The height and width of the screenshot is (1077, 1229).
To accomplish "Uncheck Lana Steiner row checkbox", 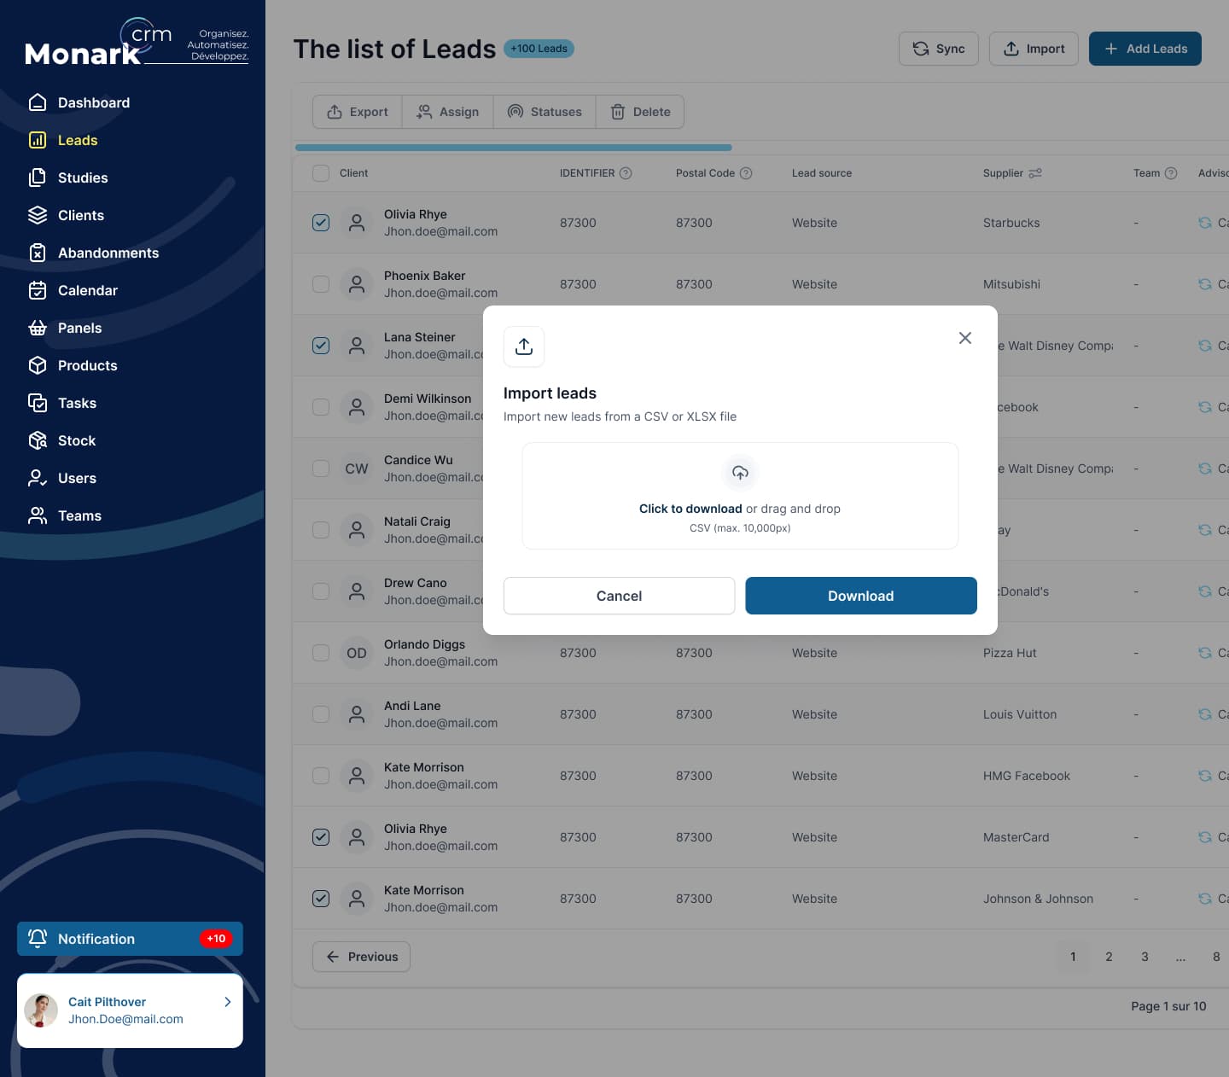I will click(x=321, y=346).
